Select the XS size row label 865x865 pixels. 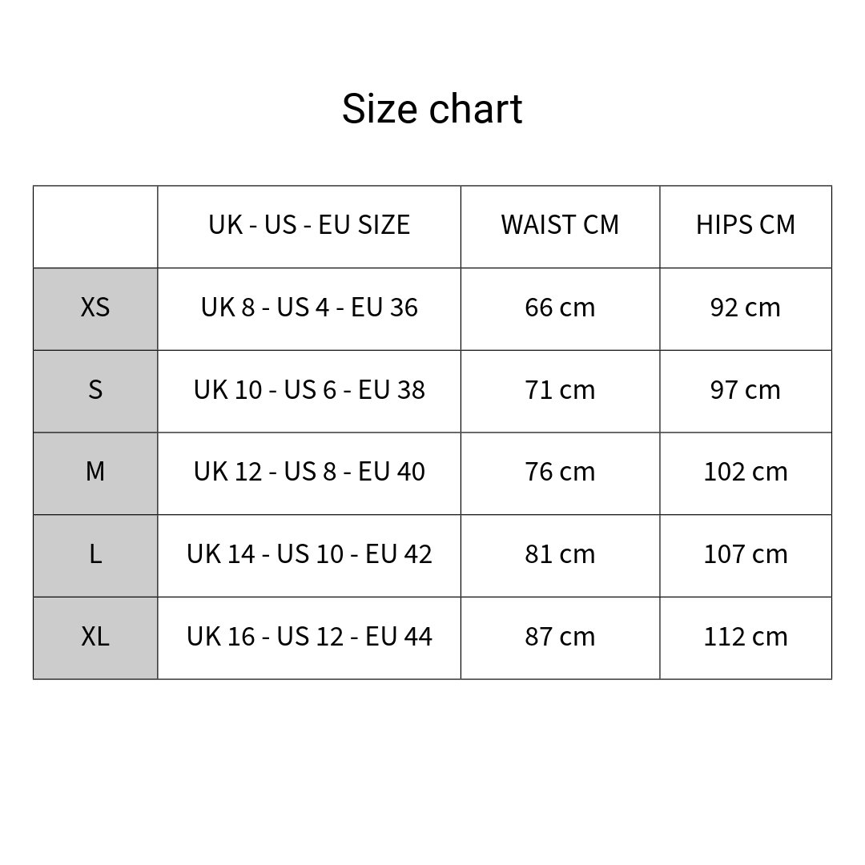[95, 308]
